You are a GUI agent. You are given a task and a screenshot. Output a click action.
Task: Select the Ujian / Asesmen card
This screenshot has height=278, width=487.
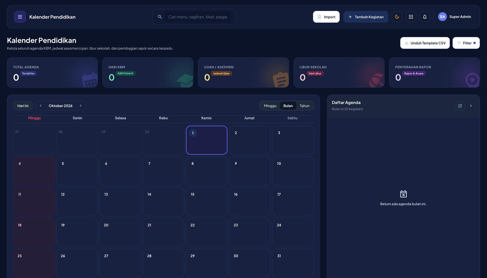click(x=243, y=73)
